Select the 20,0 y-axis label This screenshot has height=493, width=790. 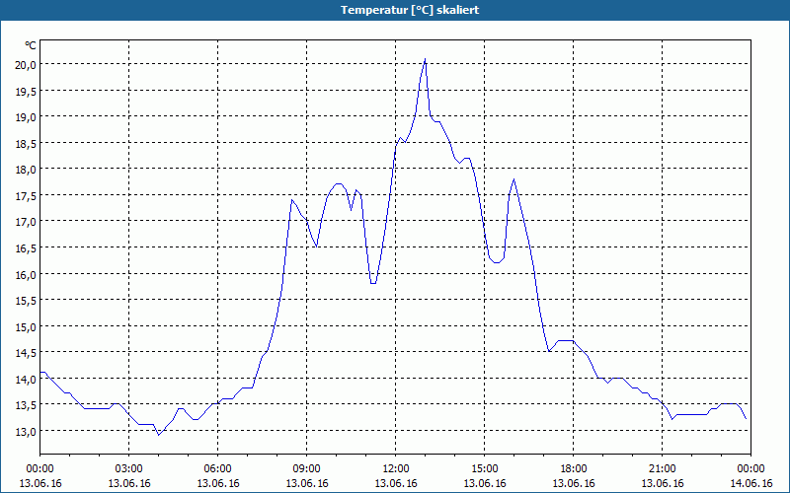[x=26, y=64]
